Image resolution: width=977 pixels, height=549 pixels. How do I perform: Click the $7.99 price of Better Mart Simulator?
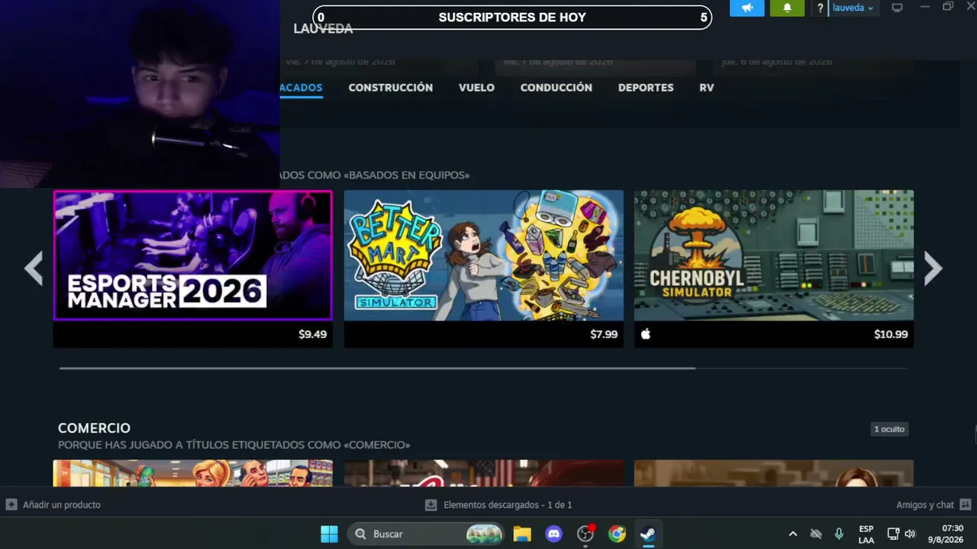click(604, 334)
